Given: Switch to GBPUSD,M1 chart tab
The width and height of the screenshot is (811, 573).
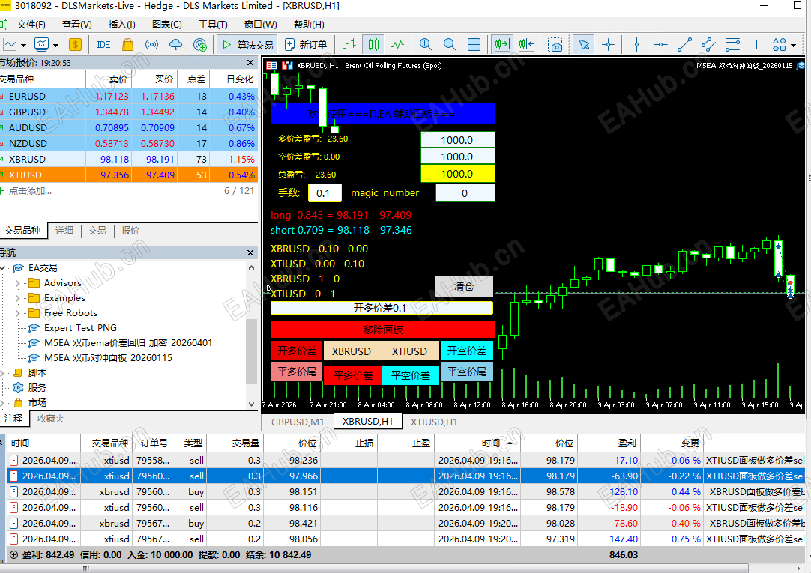Looking at the screenshot, I should (x=298, y=422).
